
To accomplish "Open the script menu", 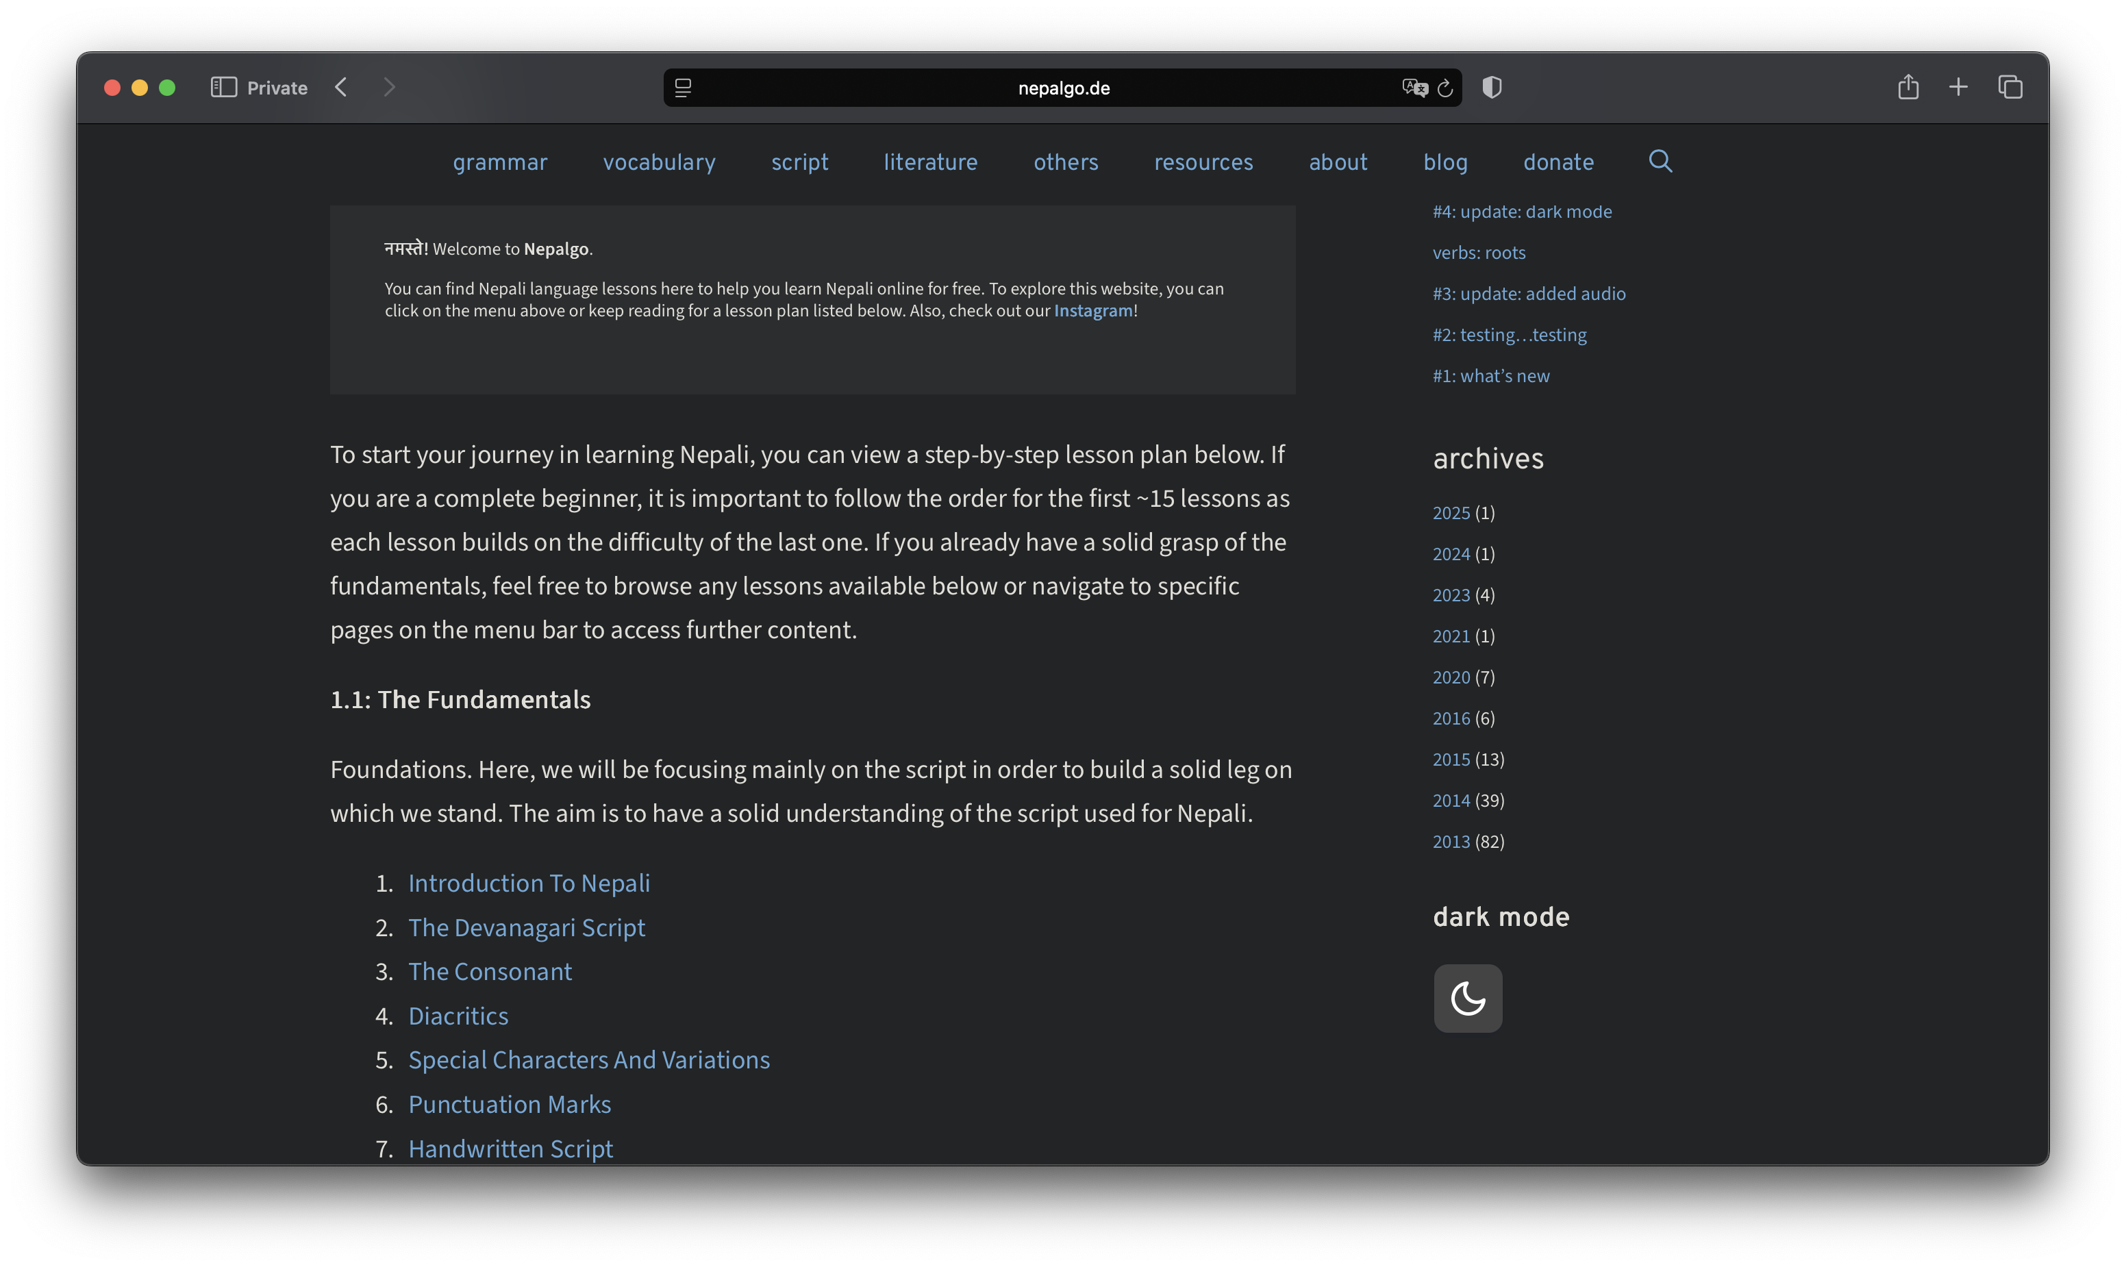I will click(800, 162).
